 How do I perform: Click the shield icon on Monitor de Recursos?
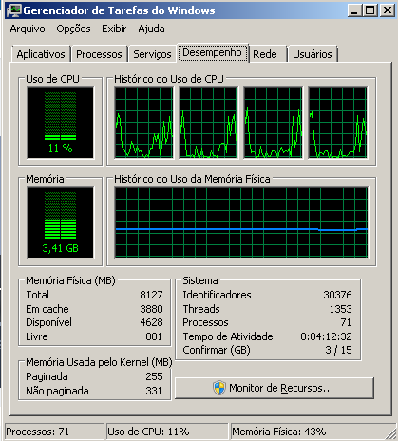tap(219, 388)
